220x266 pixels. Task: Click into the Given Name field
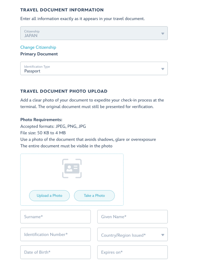[x=133, y=217]
